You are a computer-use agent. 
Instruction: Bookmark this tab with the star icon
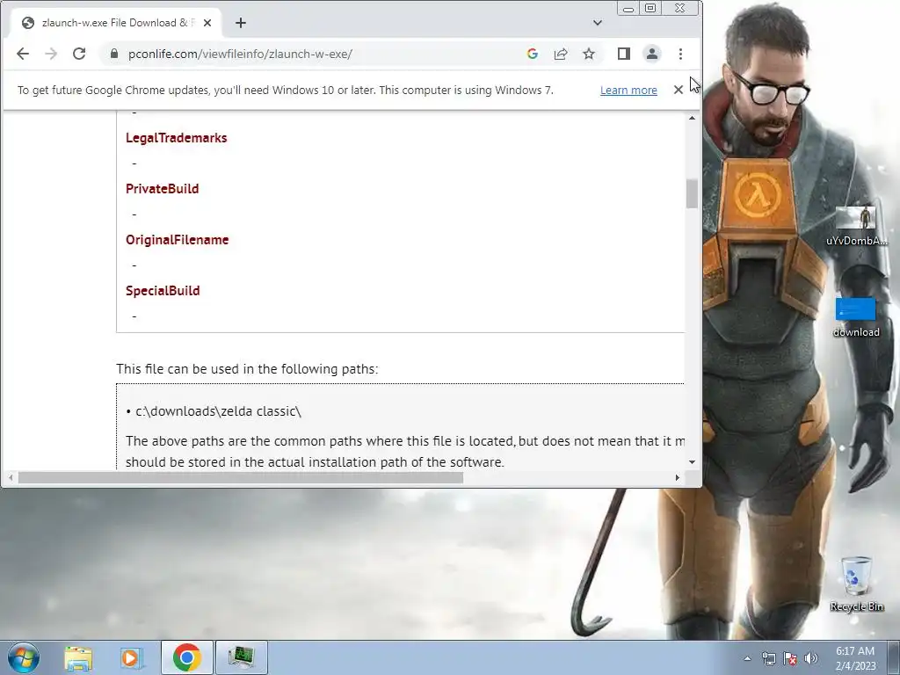pyautogui.click(x=589, y=54)
